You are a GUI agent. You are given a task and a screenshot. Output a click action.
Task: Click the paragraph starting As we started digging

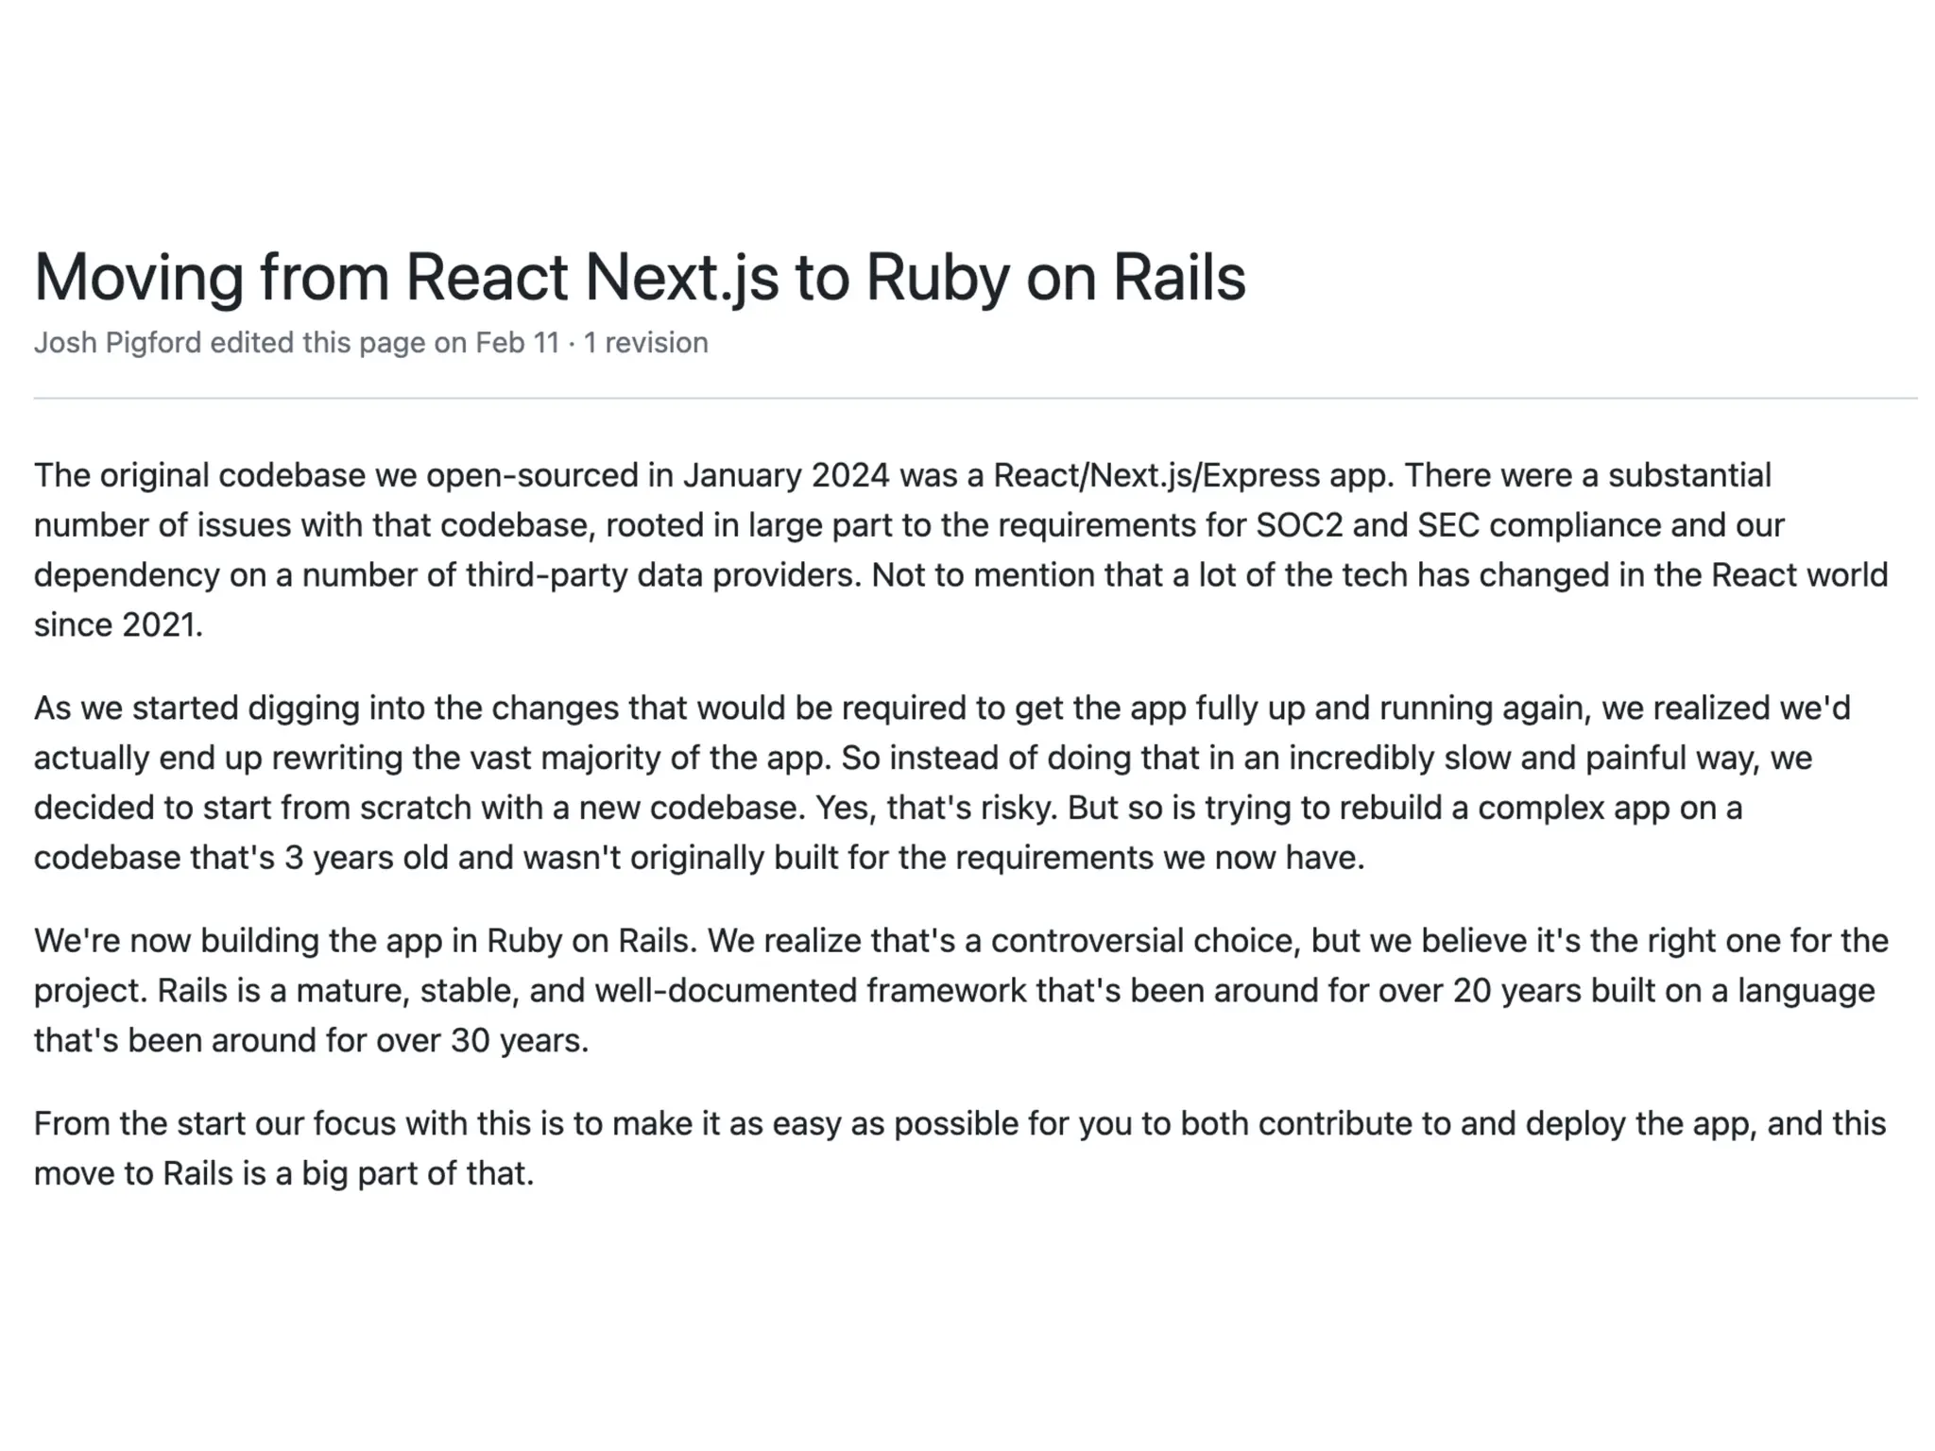(x=942, y=783)
